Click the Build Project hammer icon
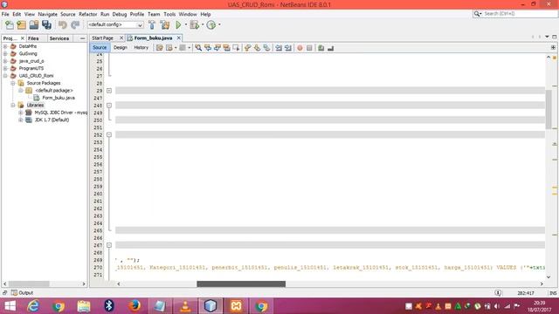This screenshot has width=559, height=314. click(152, 24)
